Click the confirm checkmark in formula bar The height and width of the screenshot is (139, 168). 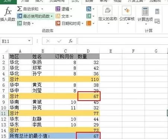60,41
